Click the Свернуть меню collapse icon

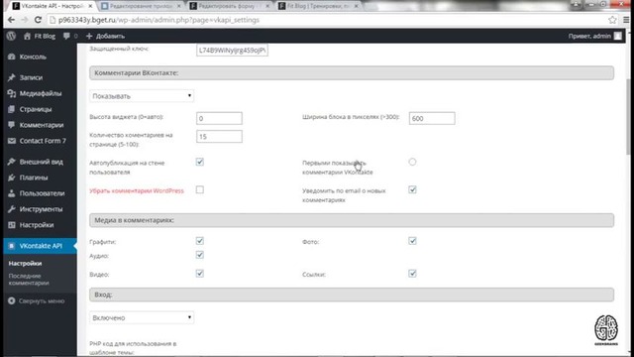point(11,300)
